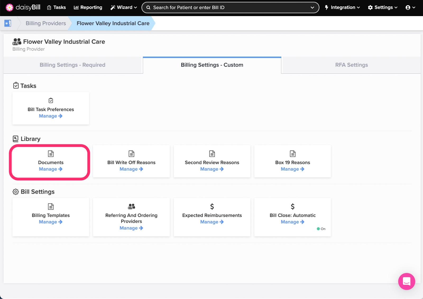
Task: Open the Tasks menu item
Action: pyautogui.click(x=56, y=7)
